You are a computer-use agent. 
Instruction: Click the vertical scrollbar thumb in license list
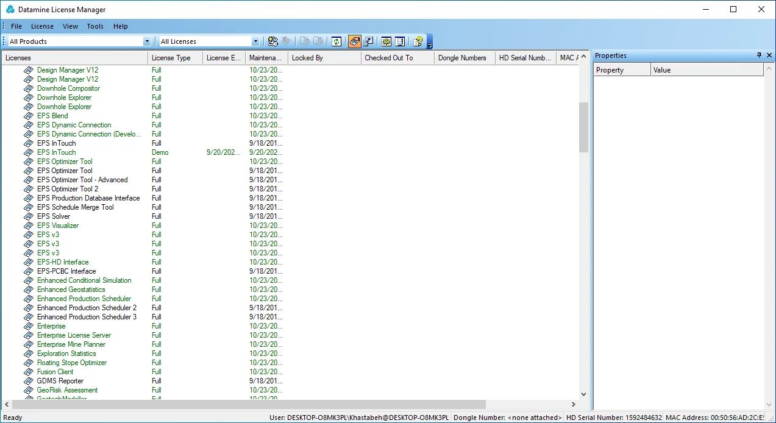tap(583, 127)
